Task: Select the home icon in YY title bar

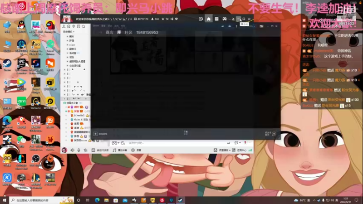Action: tap(209, 19)
